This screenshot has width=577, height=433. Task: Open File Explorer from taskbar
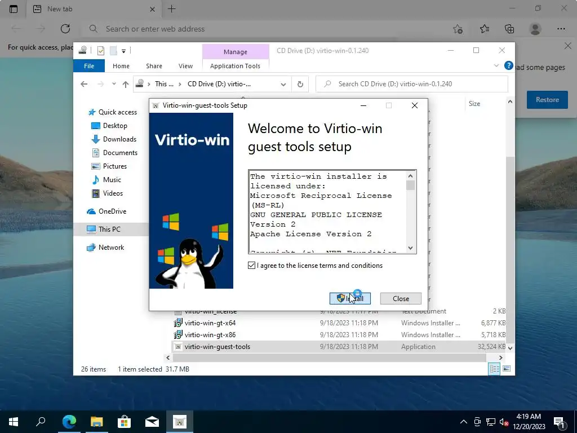97,422
